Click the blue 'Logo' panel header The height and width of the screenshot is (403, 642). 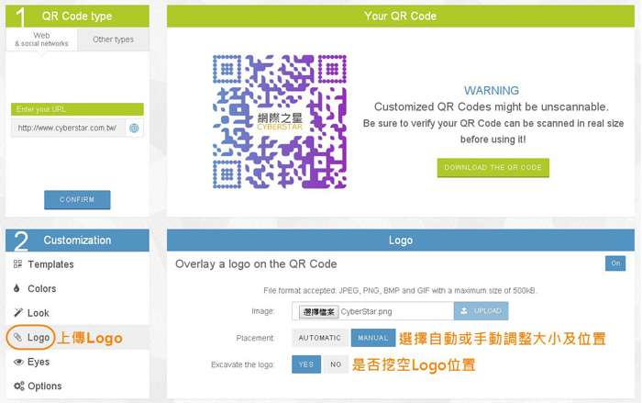coord(401,241)
